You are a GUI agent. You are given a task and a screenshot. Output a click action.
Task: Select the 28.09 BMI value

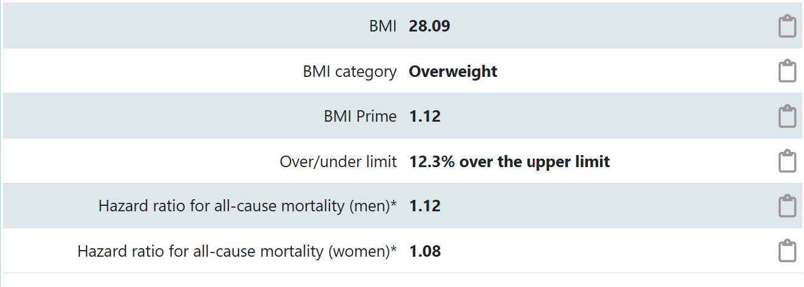429,27
